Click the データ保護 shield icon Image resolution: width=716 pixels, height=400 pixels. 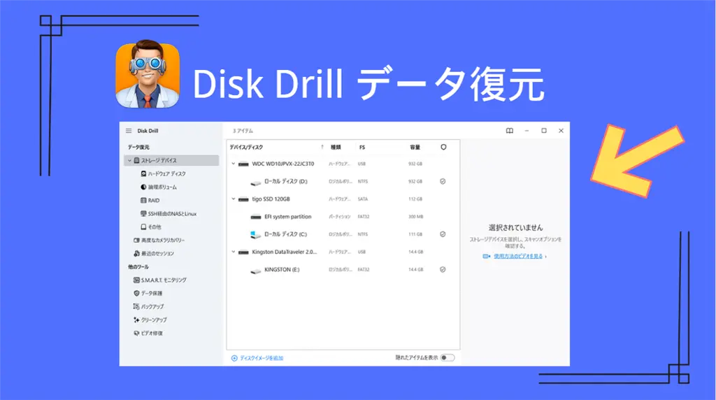pyautogui.click(x=136, y=293)
